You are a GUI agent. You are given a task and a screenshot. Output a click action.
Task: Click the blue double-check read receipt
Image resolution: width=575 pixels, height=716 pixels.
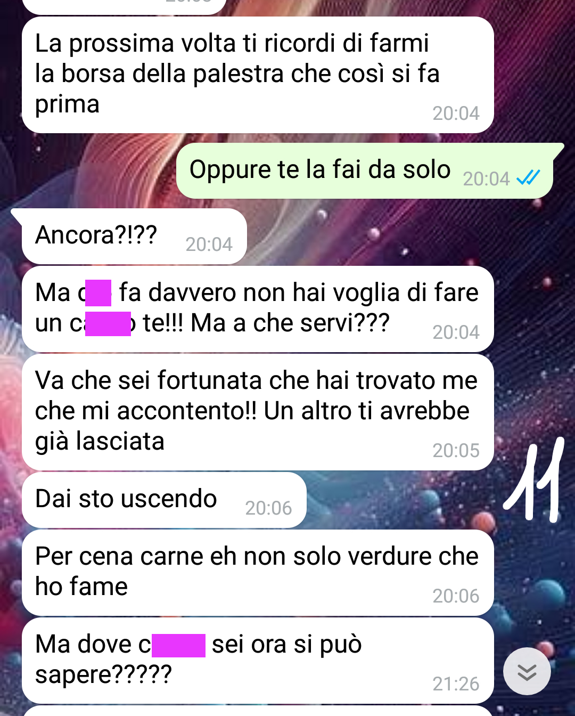click(529, 177)
